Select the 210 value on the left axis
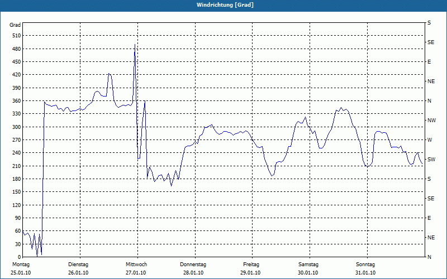This screenshot has height=279, width=447. click(17, 166)
